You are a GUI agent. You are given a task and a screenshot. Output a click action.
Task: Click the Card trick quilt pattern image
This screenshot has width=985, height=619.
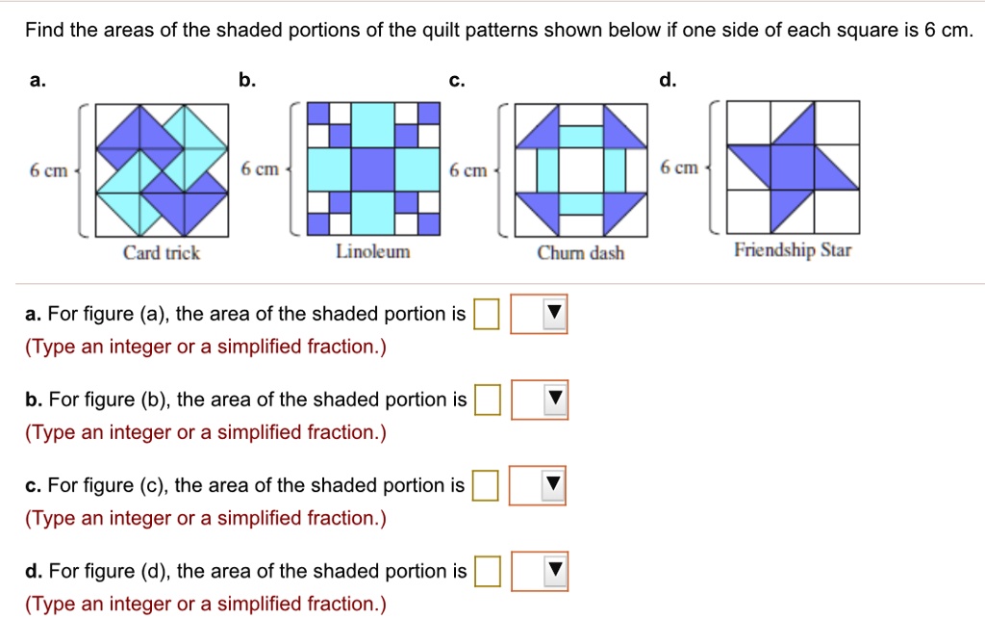click(x=160, y=168)
